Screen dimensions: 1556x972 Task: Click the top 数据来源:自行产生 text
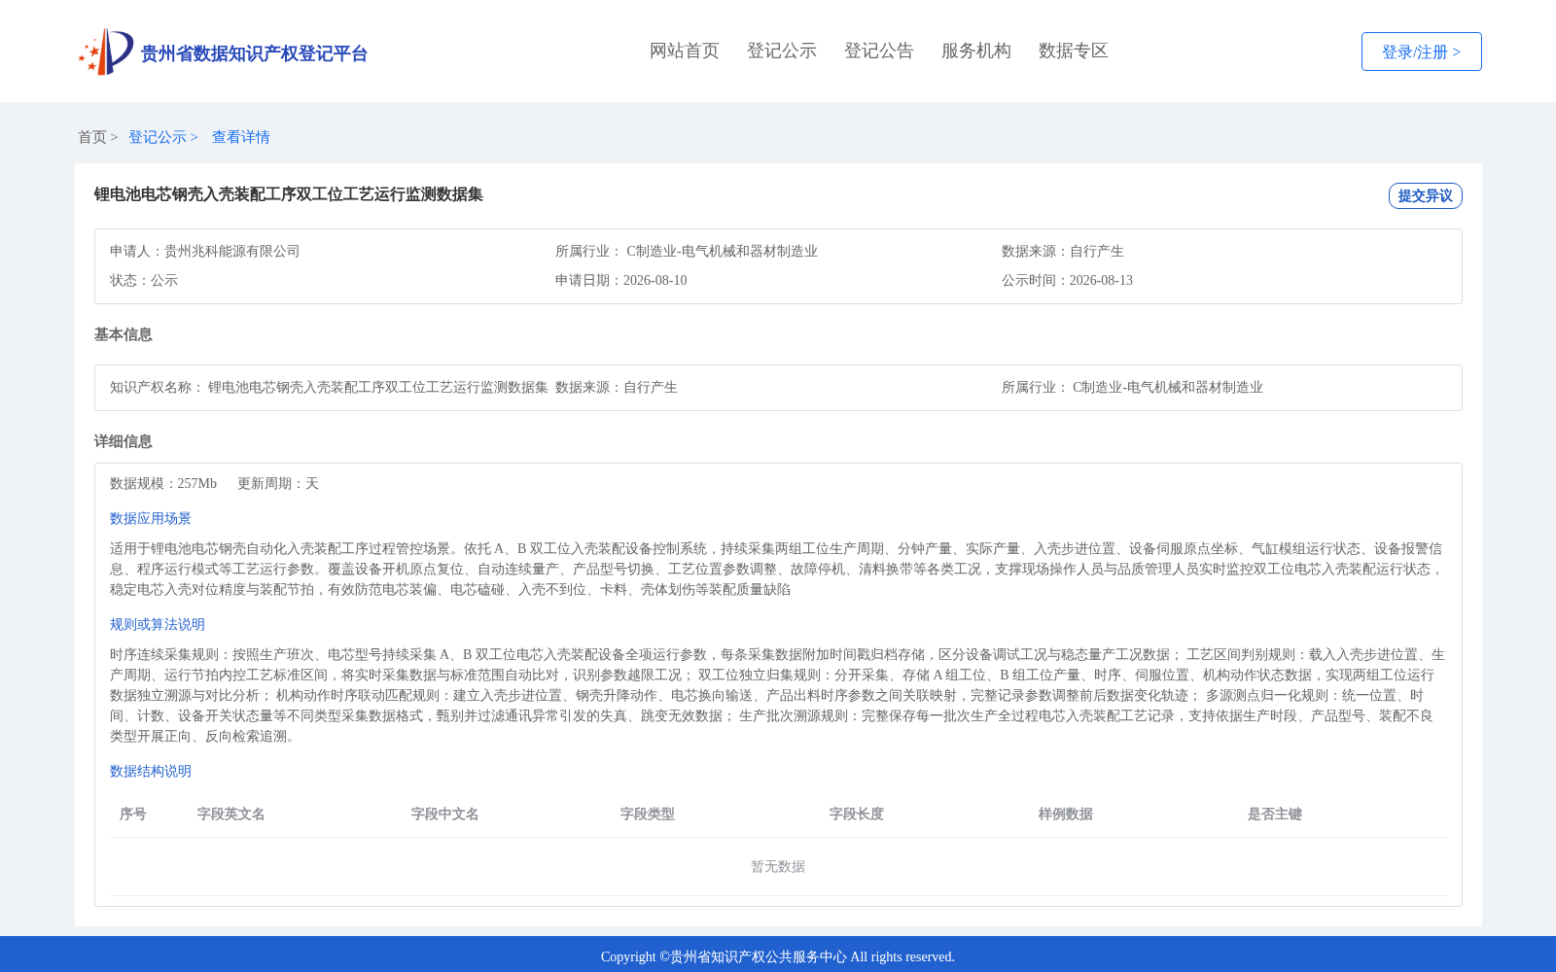coord(1063,251)
